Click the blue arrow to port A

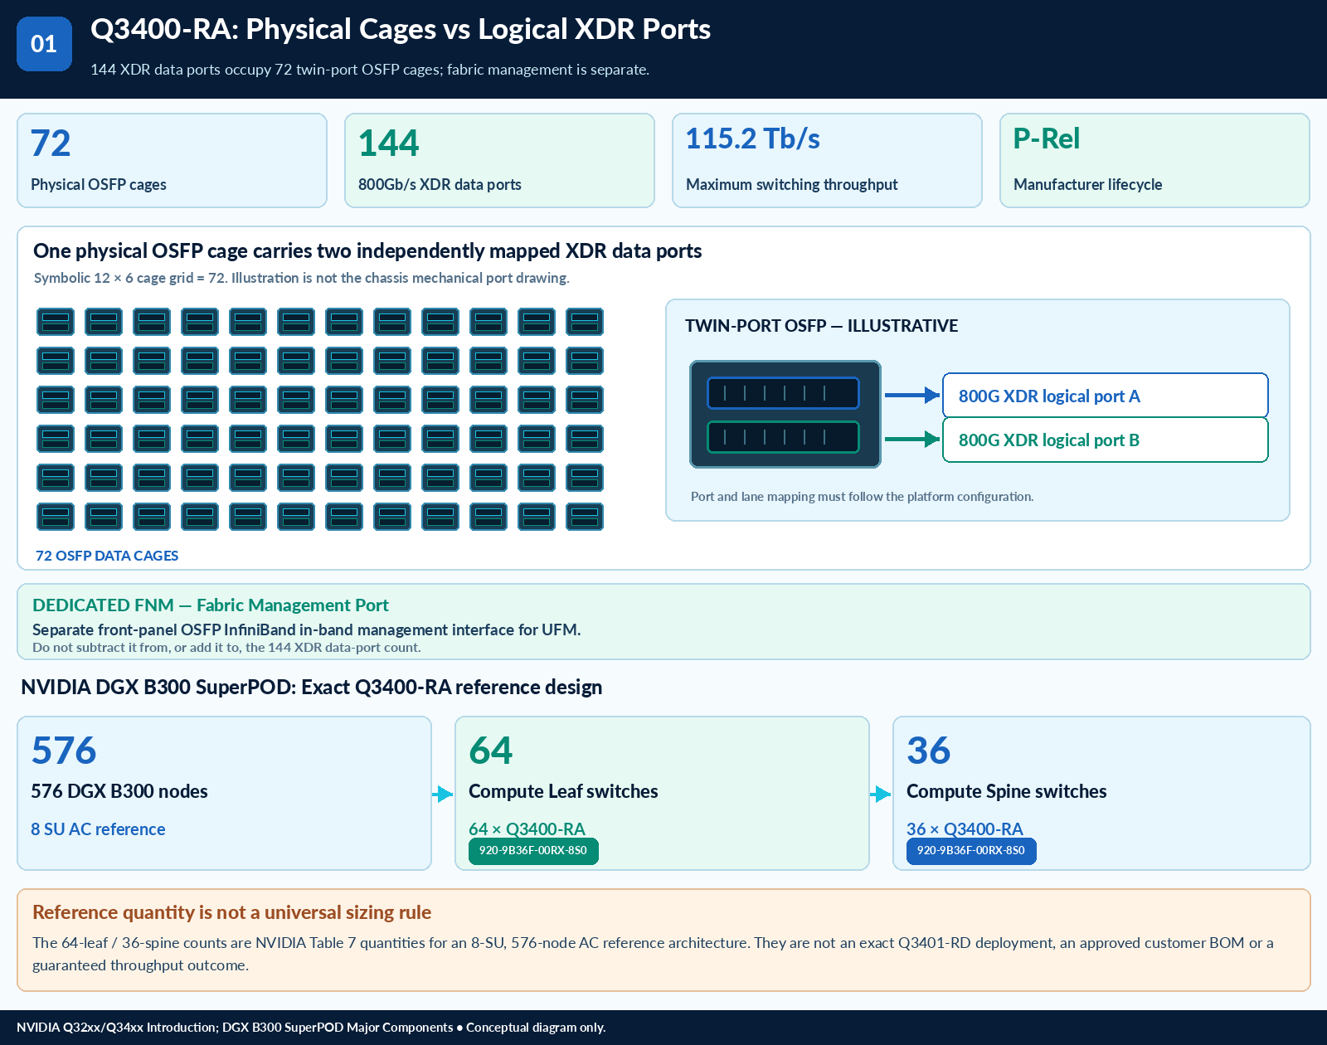tap(912, 396)
